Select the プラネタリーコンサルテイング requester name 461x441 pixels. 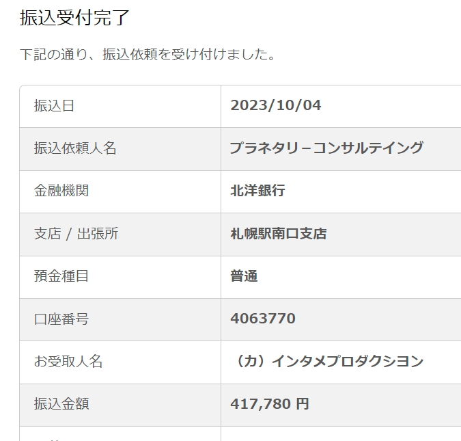coord(326,148)
